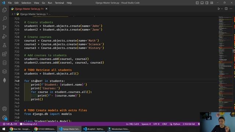
Task: Change line endings via CRLF
Action: [164, 124]
